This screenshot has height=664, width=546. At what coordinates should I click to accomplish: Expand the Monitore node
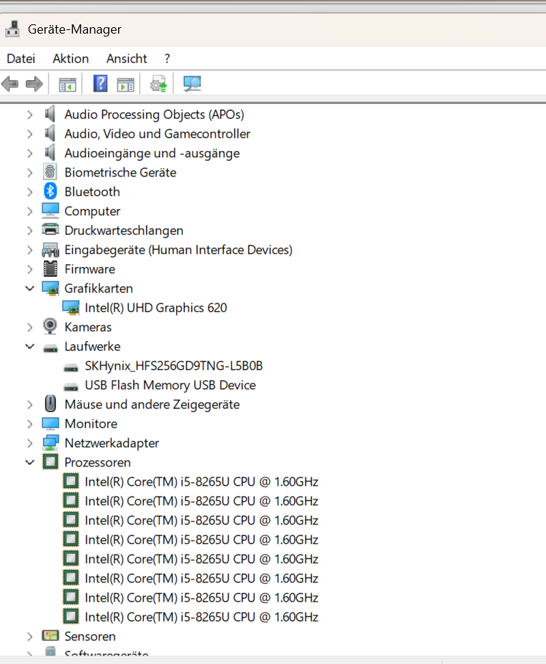click(x=29, y=424)
